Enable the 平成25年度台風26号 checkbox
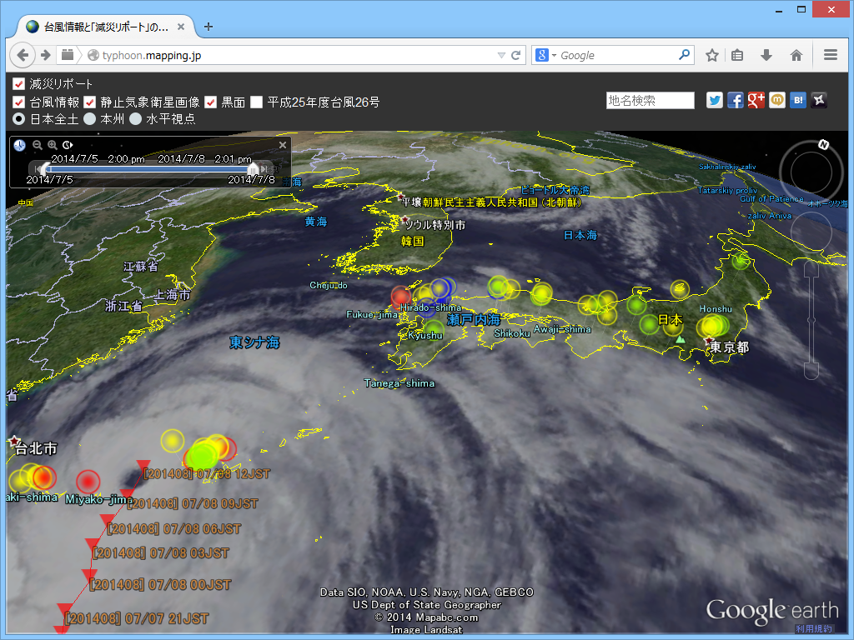 coord(257,102)
